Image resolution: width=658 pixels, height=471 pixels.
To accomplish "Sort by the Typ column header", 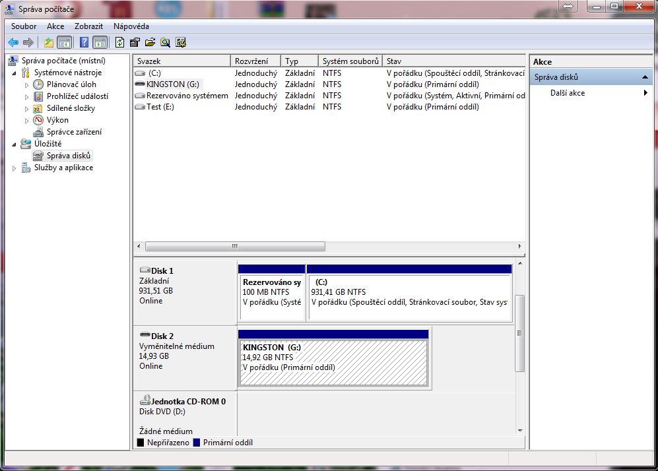I will pyautogui.click(x=300, y=61).
